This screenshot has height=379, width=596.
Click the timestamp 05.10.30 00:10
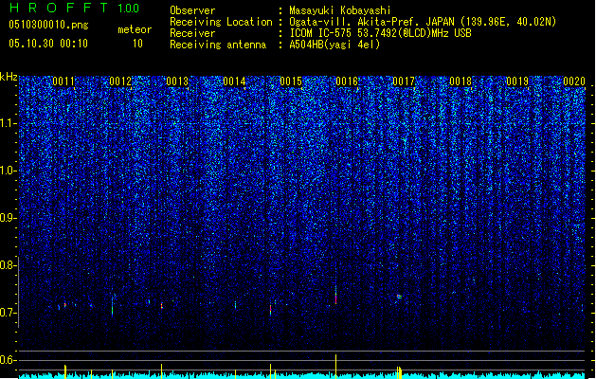tap(48, 44)
